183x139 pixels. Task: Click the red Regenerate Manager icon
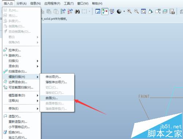point(70,11)
